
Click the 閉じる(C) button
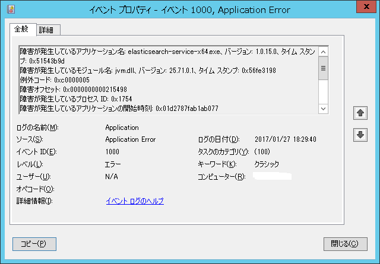[x=344, y=243]
